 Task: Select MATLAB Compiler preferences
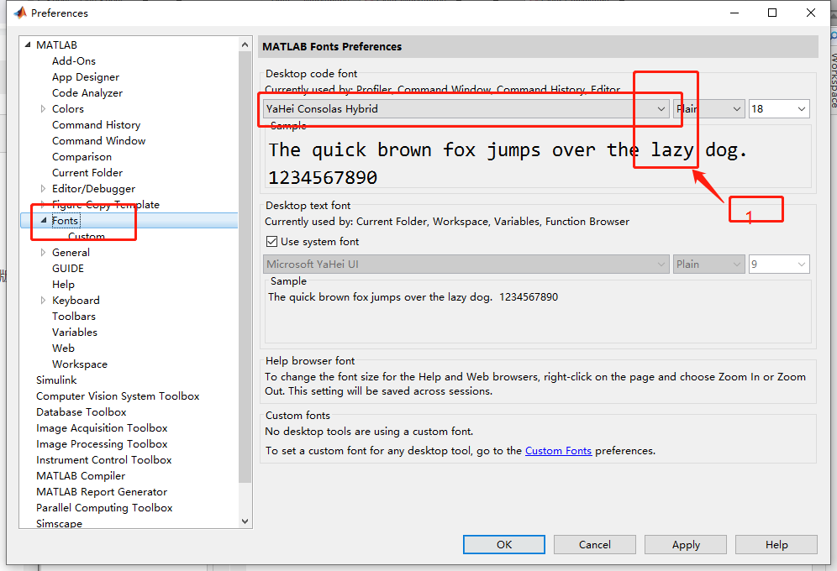(x=81, y=476)
